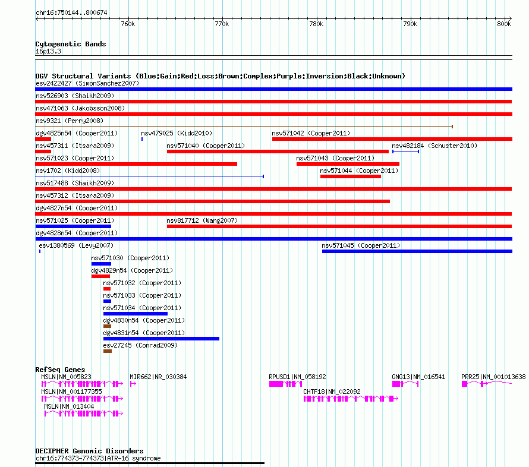Open the DECIPHER Genomic Disorders track title

(x=89, y=451)
